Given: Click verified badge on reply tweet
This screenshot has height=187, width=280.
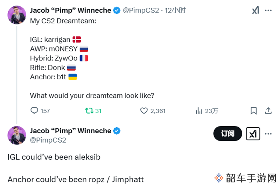Looking at the screenshot, I should 117,131.
